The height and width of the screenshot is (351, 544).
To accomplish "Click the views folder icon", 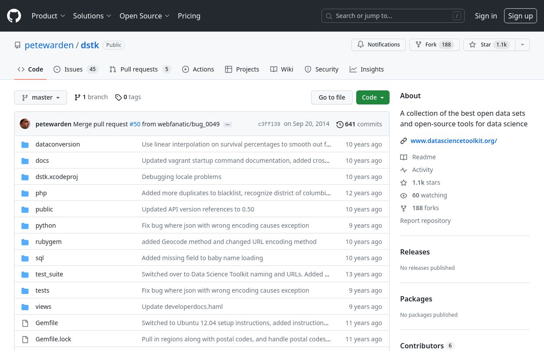I will pyautogui.click(x=25, y=307).
